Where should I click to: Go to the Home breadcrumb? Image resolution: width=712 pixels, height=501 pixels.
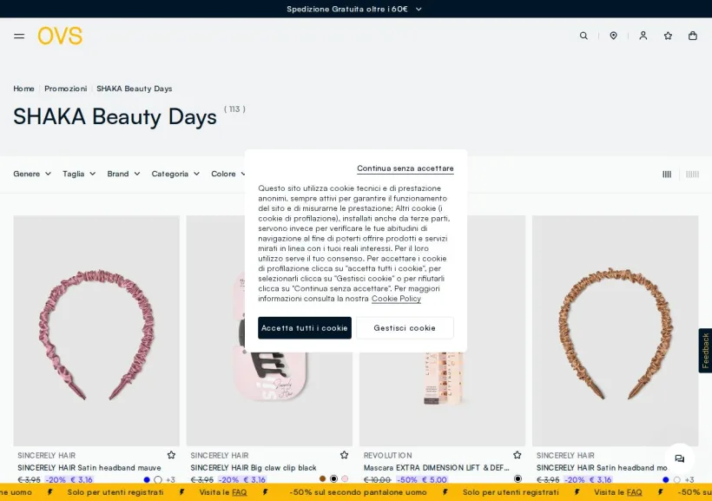click(x=23, y=89)
